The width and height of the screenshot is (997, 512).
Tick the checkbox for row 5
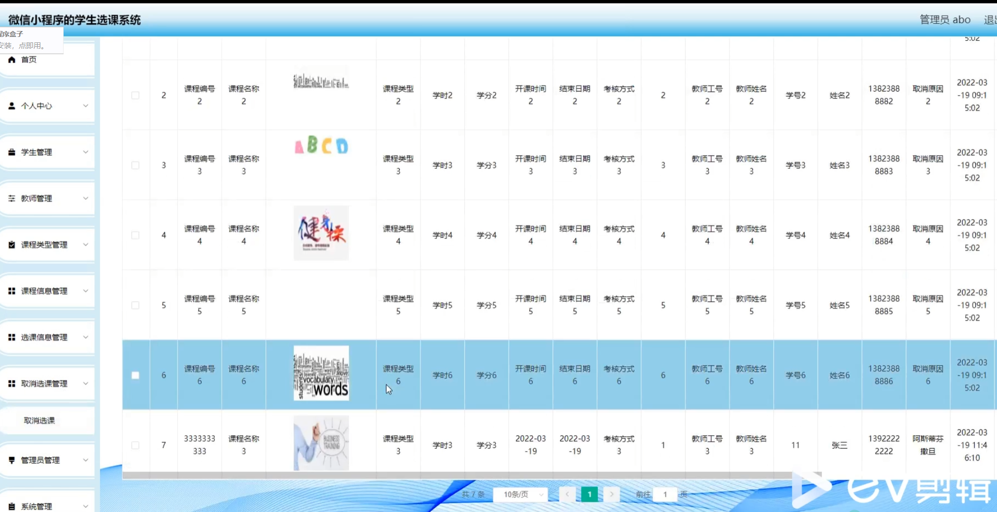coord(136,305)
